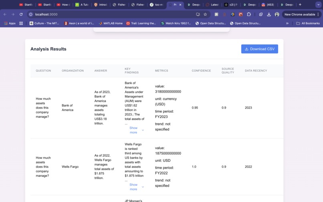Click the Analysis Results heading
The width and height of the screenshot is (323, 202).
(48, 49)
